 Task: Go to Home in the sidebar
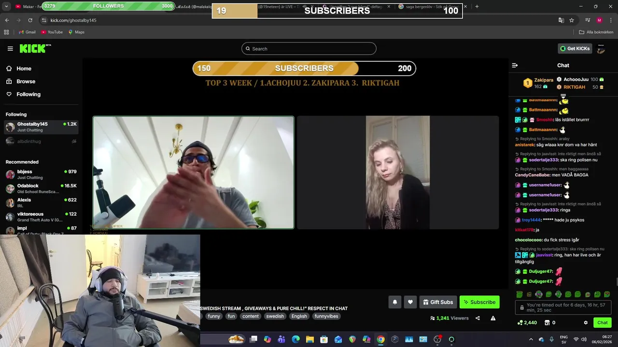tap(24, 68)
